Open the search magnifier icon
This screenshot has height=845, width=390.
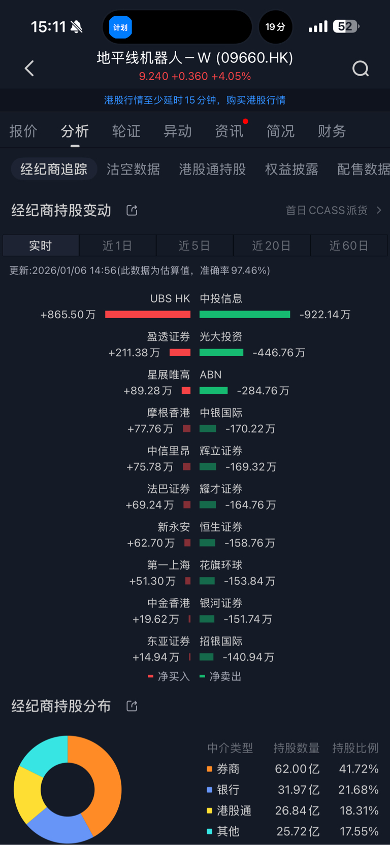point(361,69)
